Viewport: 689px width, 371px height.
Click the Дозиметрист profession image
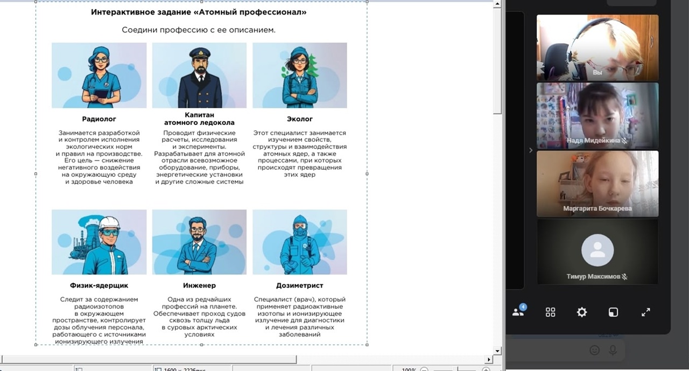tap(299, 242)
